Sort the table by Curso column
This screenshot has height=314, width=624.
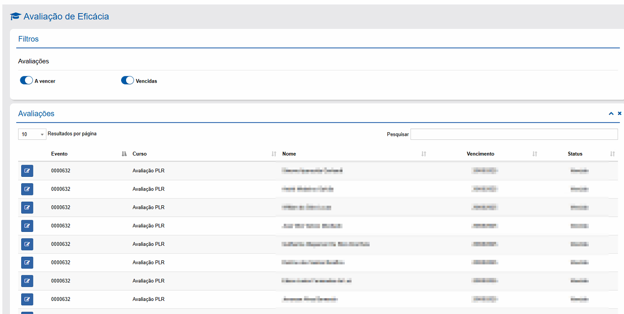pos(140,154)
